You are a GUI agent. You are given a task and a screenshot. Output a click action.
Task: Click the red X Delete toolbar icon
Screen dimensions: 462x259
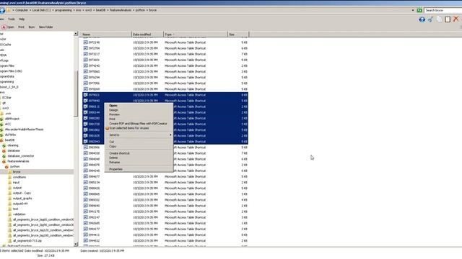pos(456,19)
